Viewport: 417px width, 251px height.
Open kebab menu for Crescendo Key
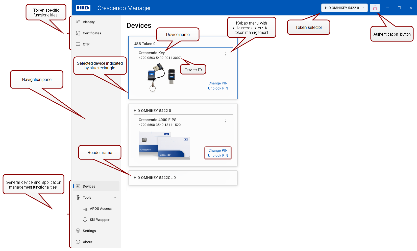point(226,54)
